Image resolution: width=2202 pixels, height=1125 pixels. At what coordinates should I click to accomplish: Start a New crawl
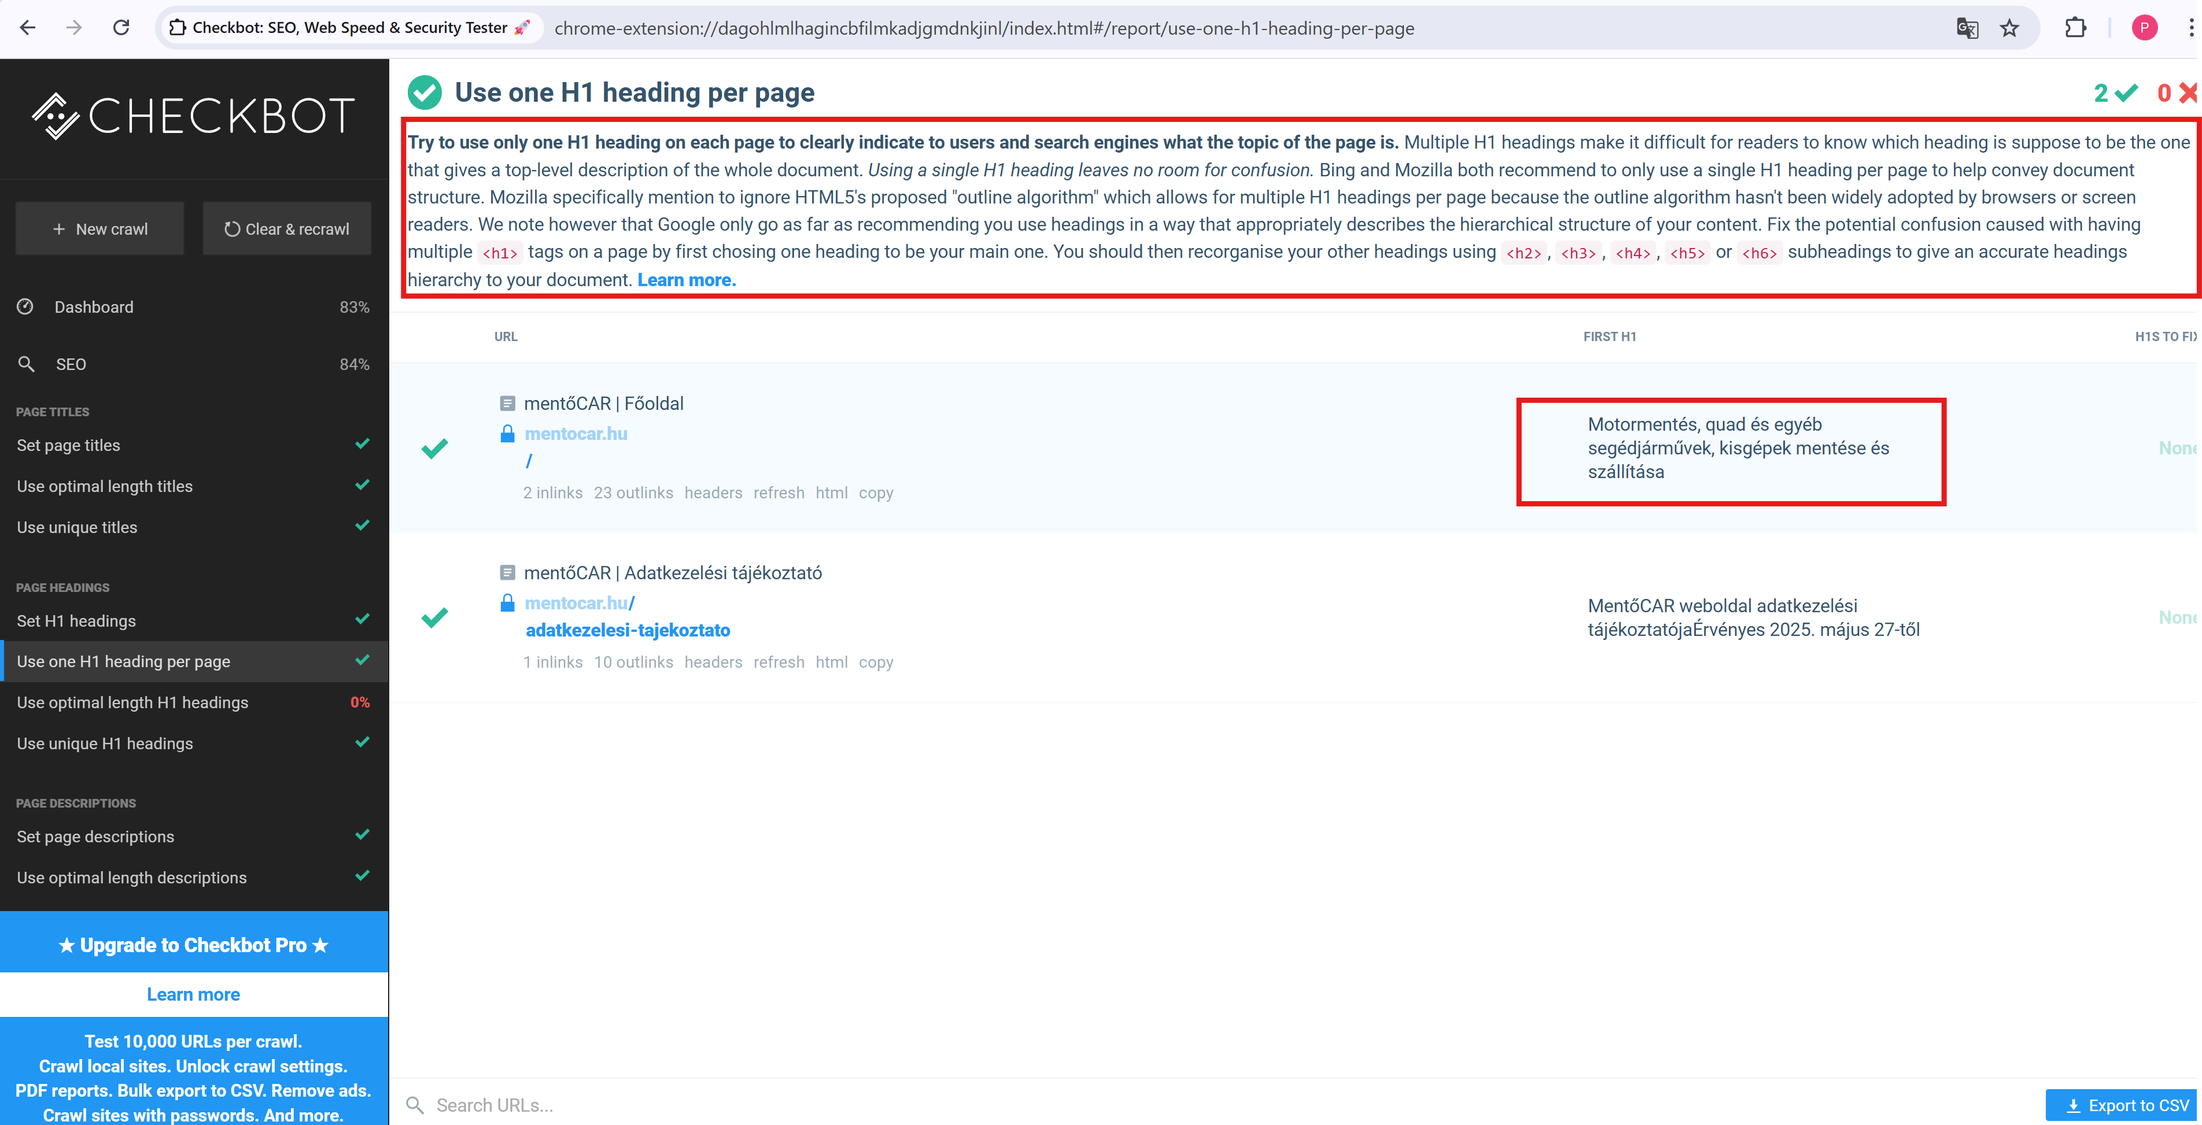pyautogui.click(x=100, y=229)
